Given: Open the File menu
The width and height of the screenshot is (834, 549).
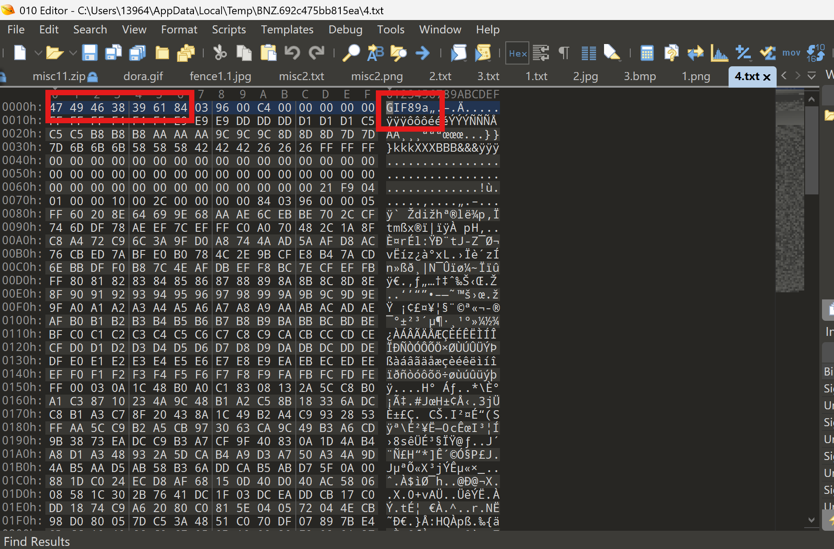Looking at the screenshot, I should pos(16,30).
